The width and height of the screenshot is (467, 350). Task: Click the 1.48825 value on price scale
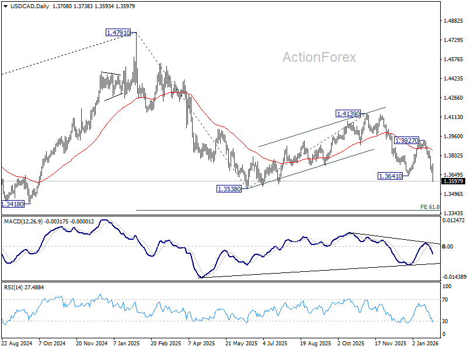click(454, 21)
